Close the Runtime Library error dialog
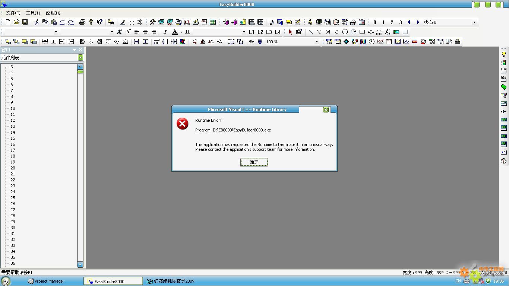The image size is (509, 286). [326, 109]
